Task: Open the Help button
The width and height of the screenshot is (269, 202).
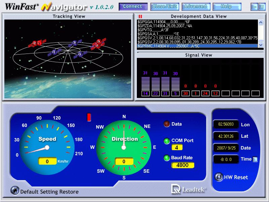Action: pos(227,6)
